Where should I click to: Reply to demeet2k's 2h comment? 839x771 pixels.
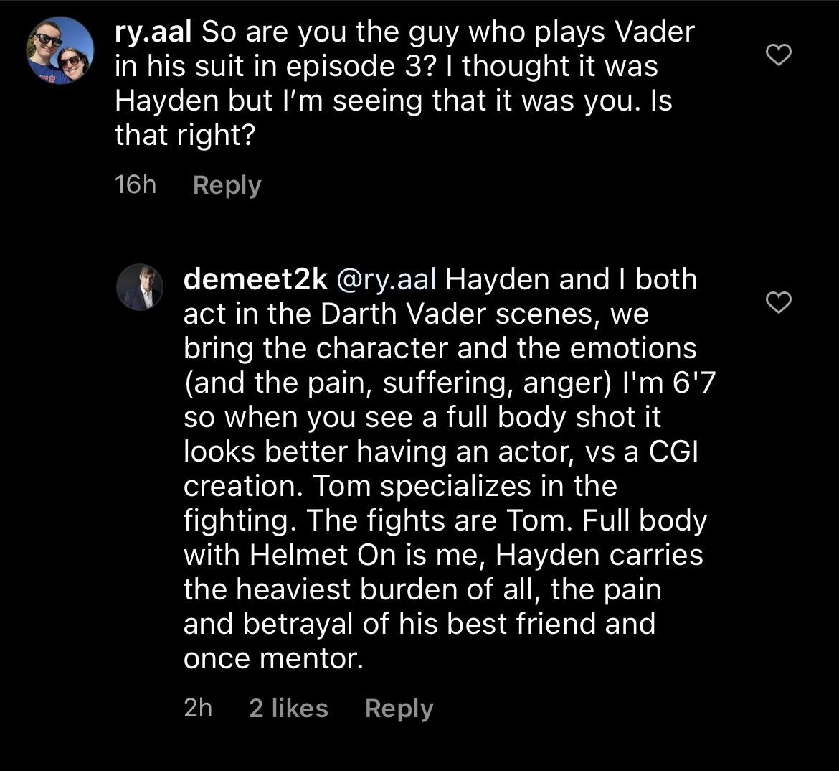(399, 709)
